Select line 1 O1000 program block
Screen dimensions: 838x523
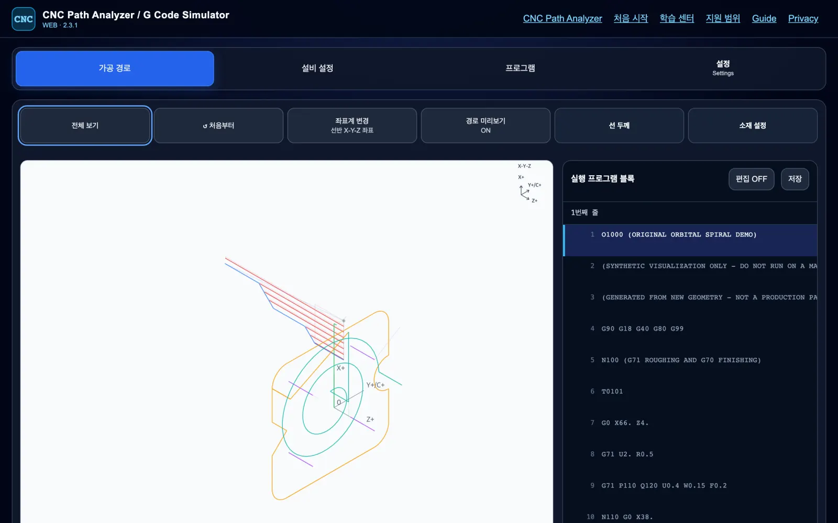pos(690,240)
